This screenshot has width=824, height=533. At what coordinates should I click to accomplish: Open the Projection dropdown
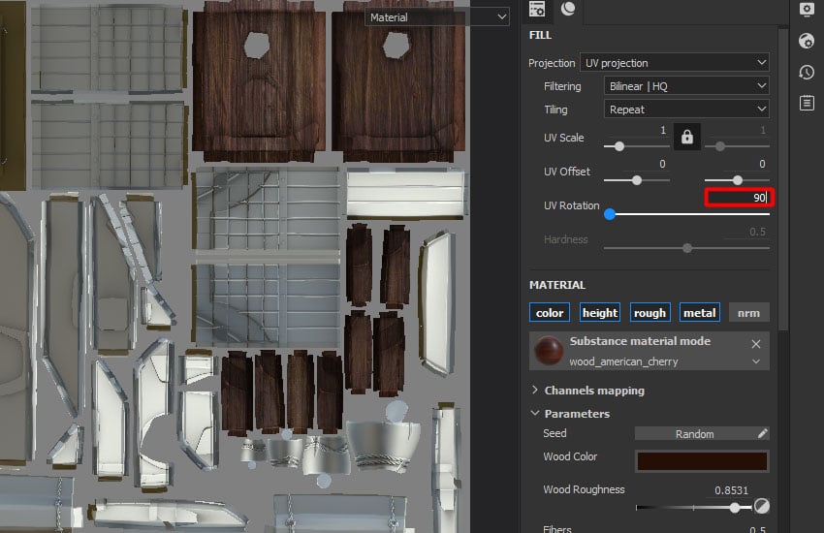click(674, 63)
